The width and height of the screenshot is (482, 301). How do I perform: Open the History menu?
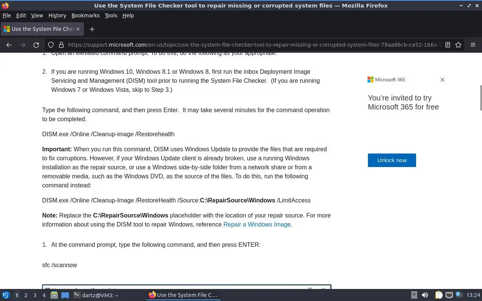coord(57,15)
